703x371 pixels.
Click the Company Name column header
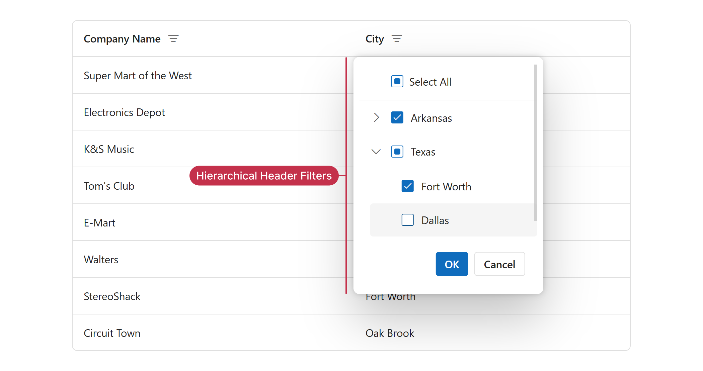(122, 38)
